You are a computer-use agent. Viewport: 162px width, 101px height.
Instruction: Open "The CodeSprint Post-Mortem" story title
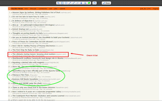pos(38,96)
